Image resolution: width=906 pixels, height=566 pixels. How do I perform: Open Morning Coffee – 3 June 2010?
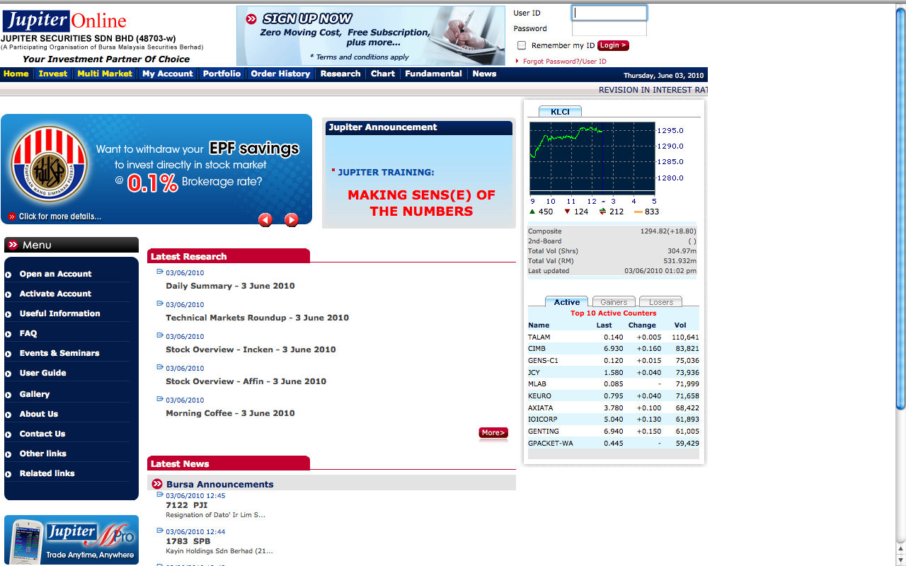click(x=230, y=413)
